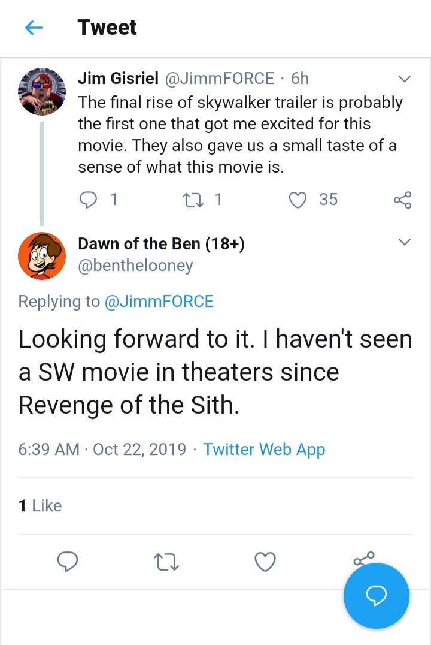Go back using the blue arrow
Screen dimensions: 431x645
(x=34, y=28)
